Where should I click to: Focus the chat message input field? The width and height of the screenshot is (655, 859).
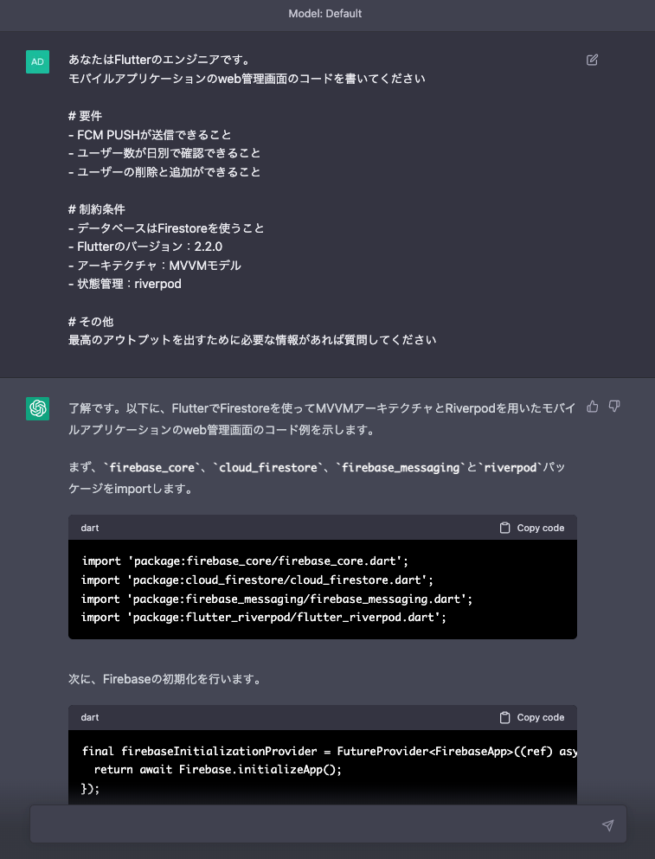tap(311, 824)
